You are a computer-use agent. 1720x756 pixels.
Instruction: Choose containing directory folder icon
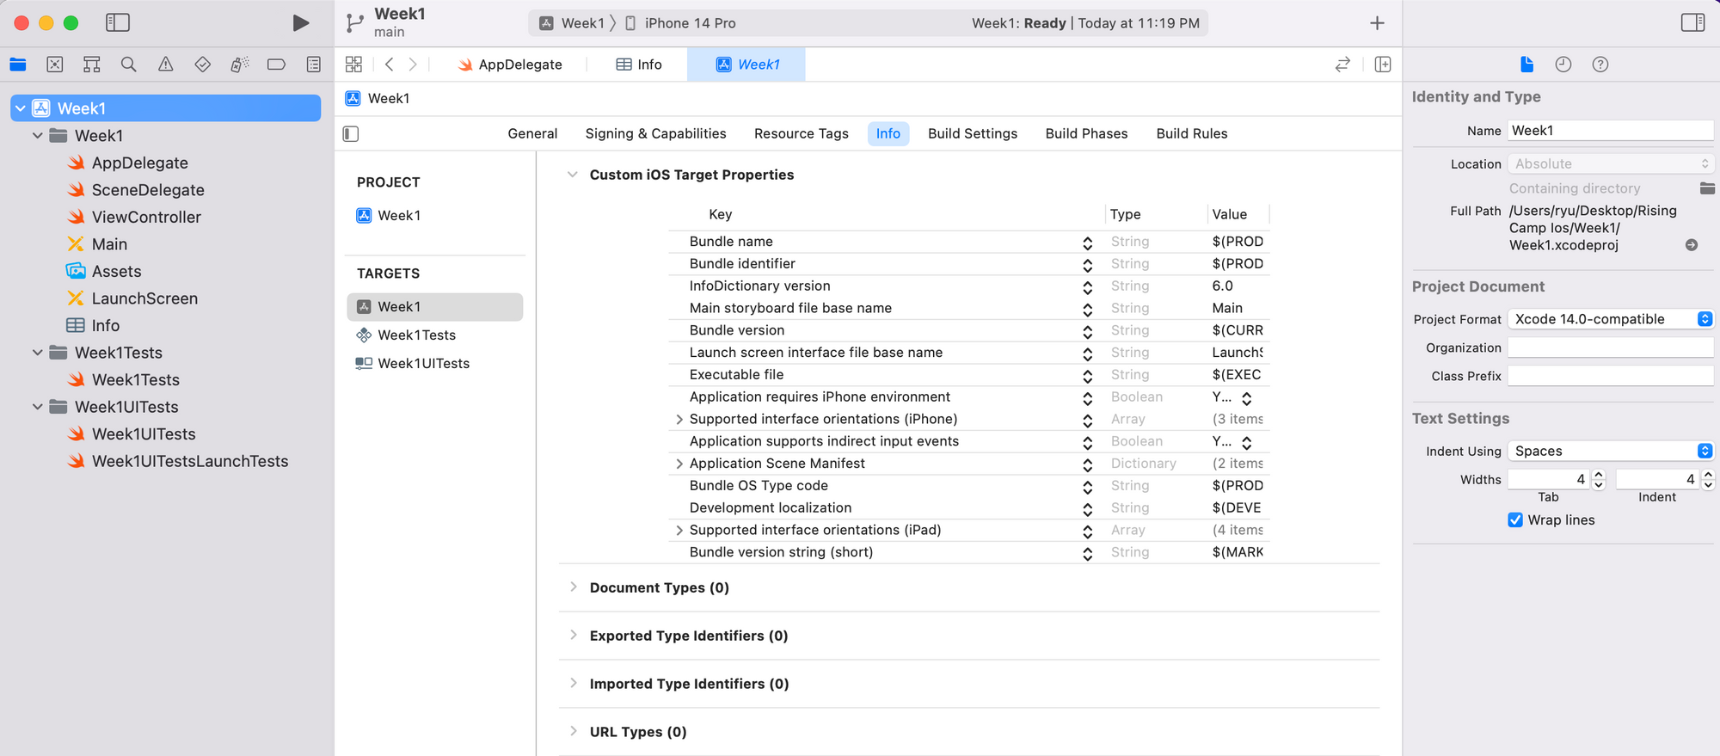click(x=1707, y=188)
